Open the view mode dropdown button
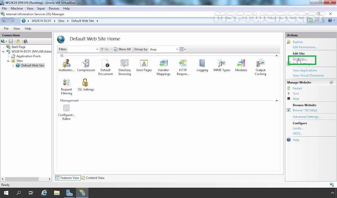 [x=182, y=49]
